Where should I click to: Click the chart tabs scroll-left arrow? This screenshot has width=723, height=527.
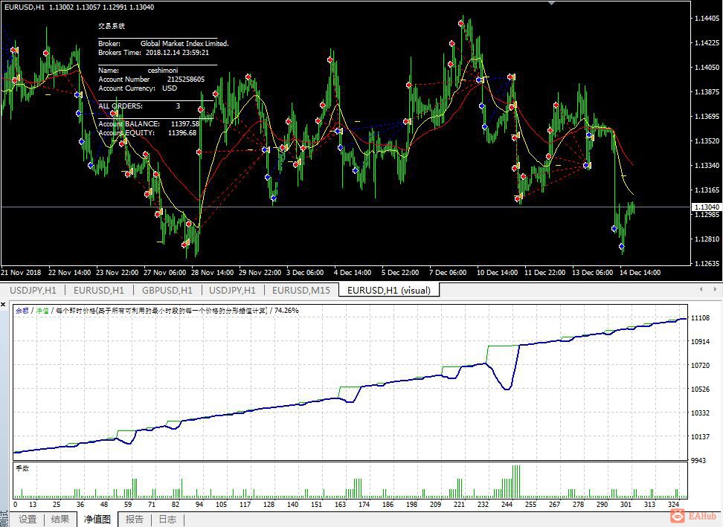(701, 289)
